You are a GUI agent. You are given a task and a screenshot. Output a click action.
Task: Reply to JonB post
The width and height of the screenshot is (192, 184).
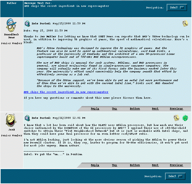[95, 165]
